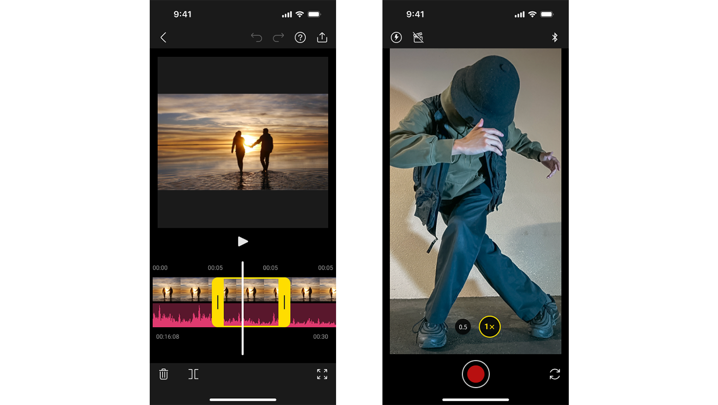This screenshot has height=405, width=718.
Task: Select the Undo icon
Action: click(x=257, y=37)
